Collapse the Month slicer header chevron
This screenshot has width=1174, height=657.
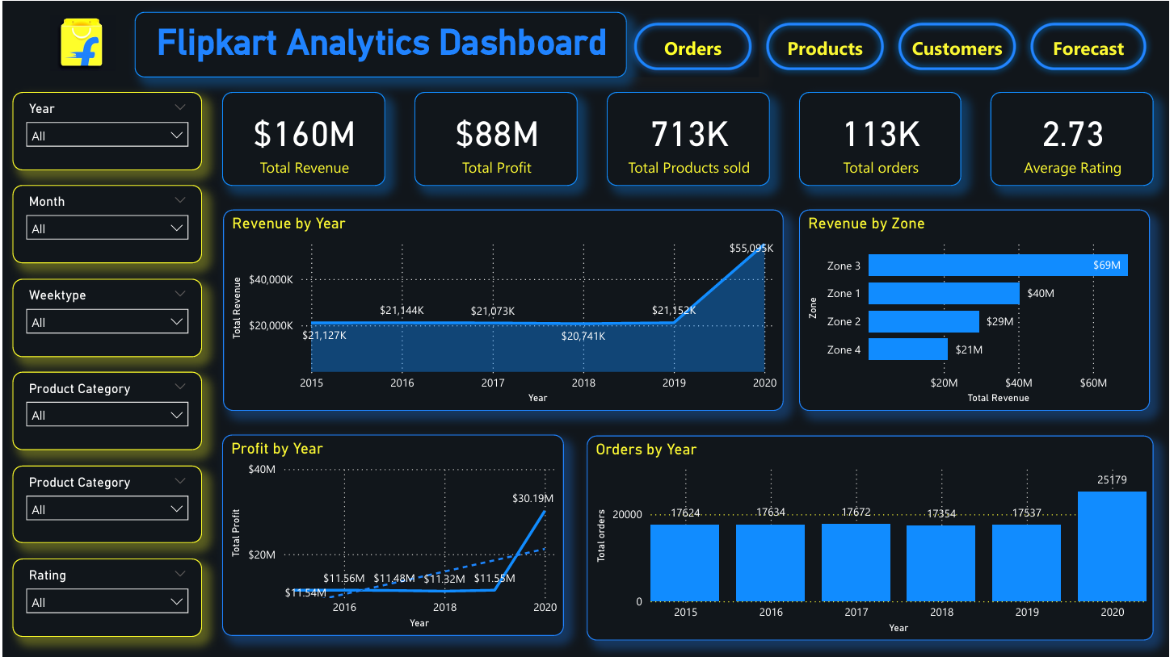click(179, 200)
